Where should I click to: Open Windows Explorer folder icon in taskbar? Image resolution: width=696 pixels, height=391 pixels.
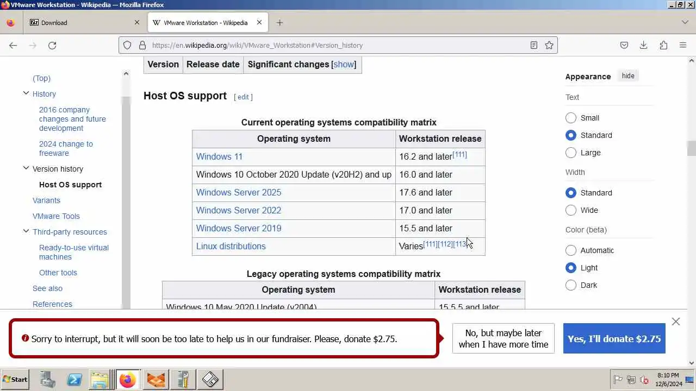100,379
